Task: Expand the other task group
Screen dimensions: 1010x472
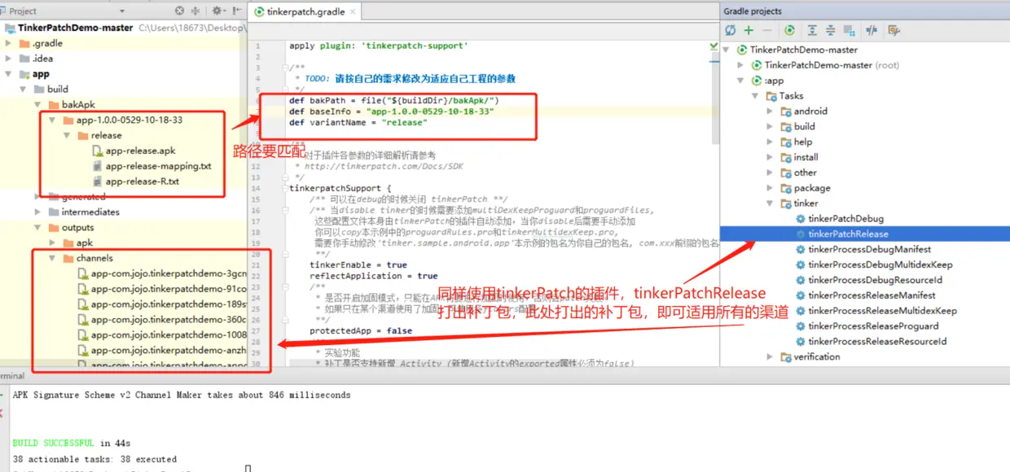Action: pos(770,173)
